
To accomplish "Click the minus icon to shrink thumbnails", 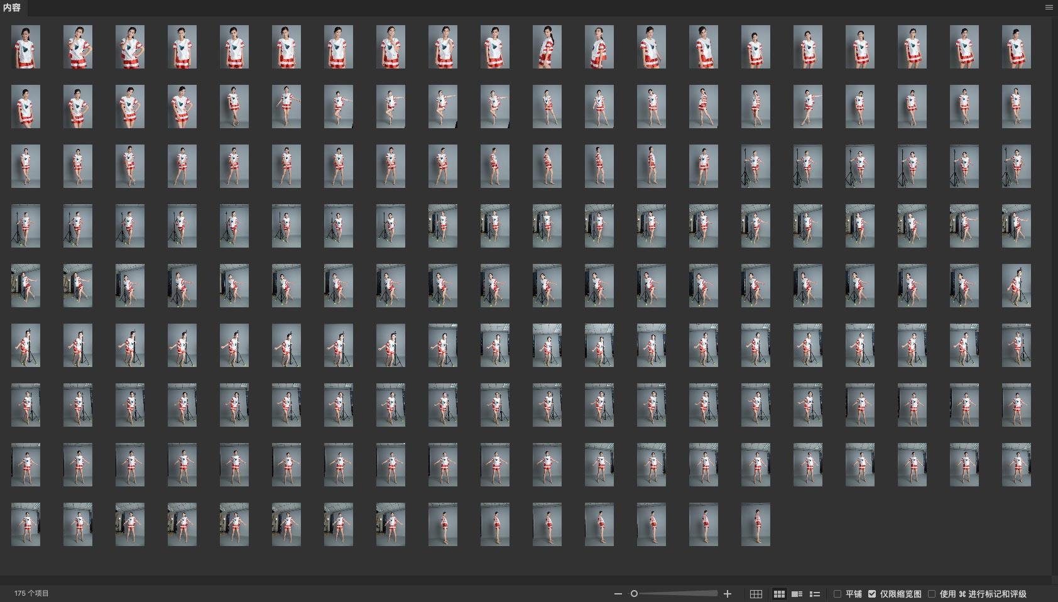I will tap(618, 594).
